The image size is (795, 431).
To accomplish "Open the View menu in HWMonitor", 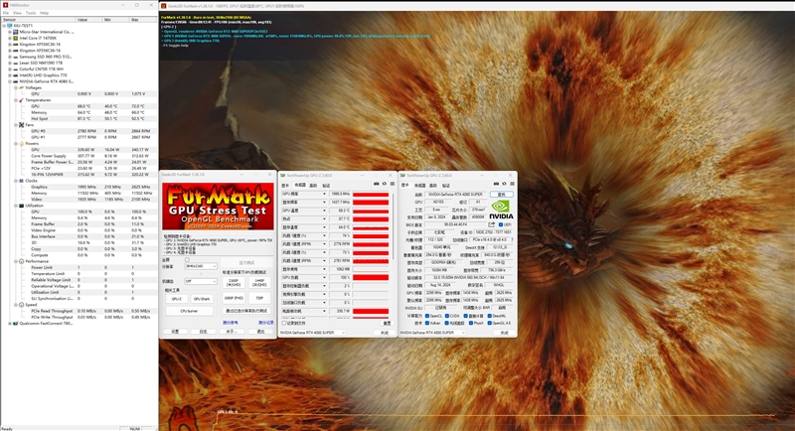I will [17, 13].
